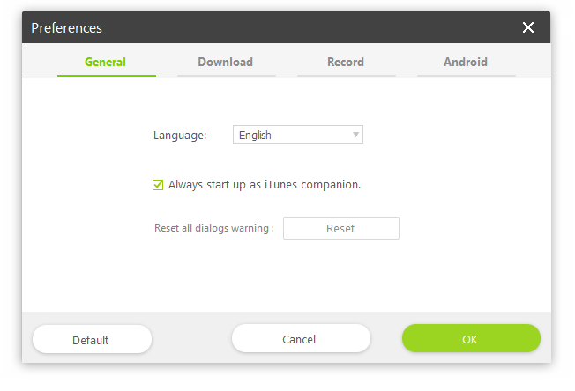The height and width of the screenshot is (391, 575).
Task: Click the 'Always start up as iTunes companion' label
Action: coord(265,185)
